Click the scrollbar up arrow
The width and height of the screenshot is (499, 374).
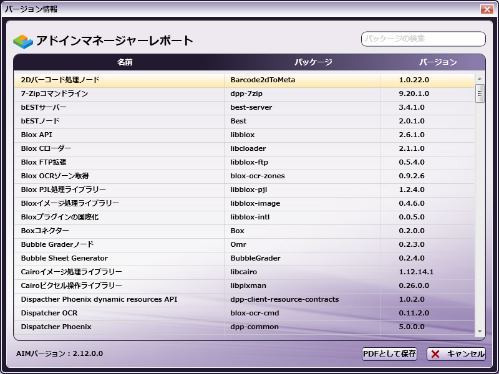tap(480, 79)
